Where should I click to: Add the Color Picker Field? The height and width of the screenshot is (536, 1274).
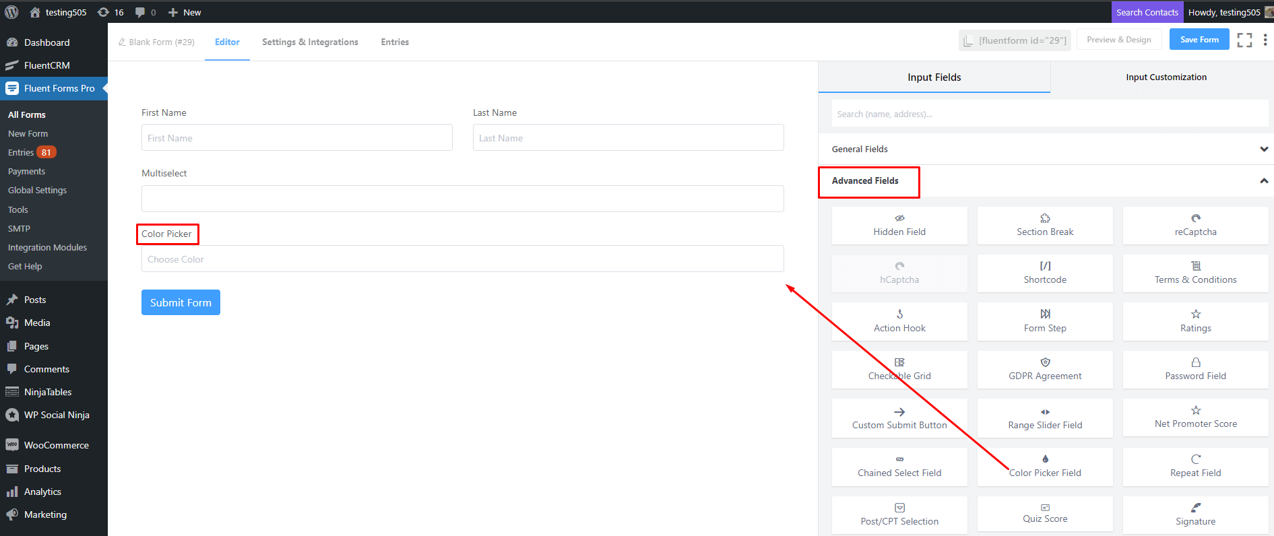pyautogui.click(x=1045, y=467)
